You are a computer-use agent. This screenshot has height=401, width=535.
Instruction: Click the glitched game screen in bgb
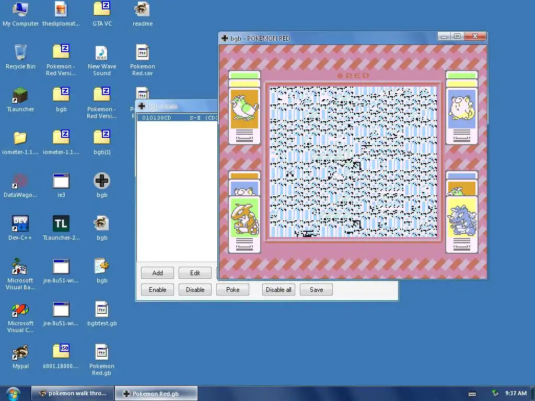coord(353,162)
